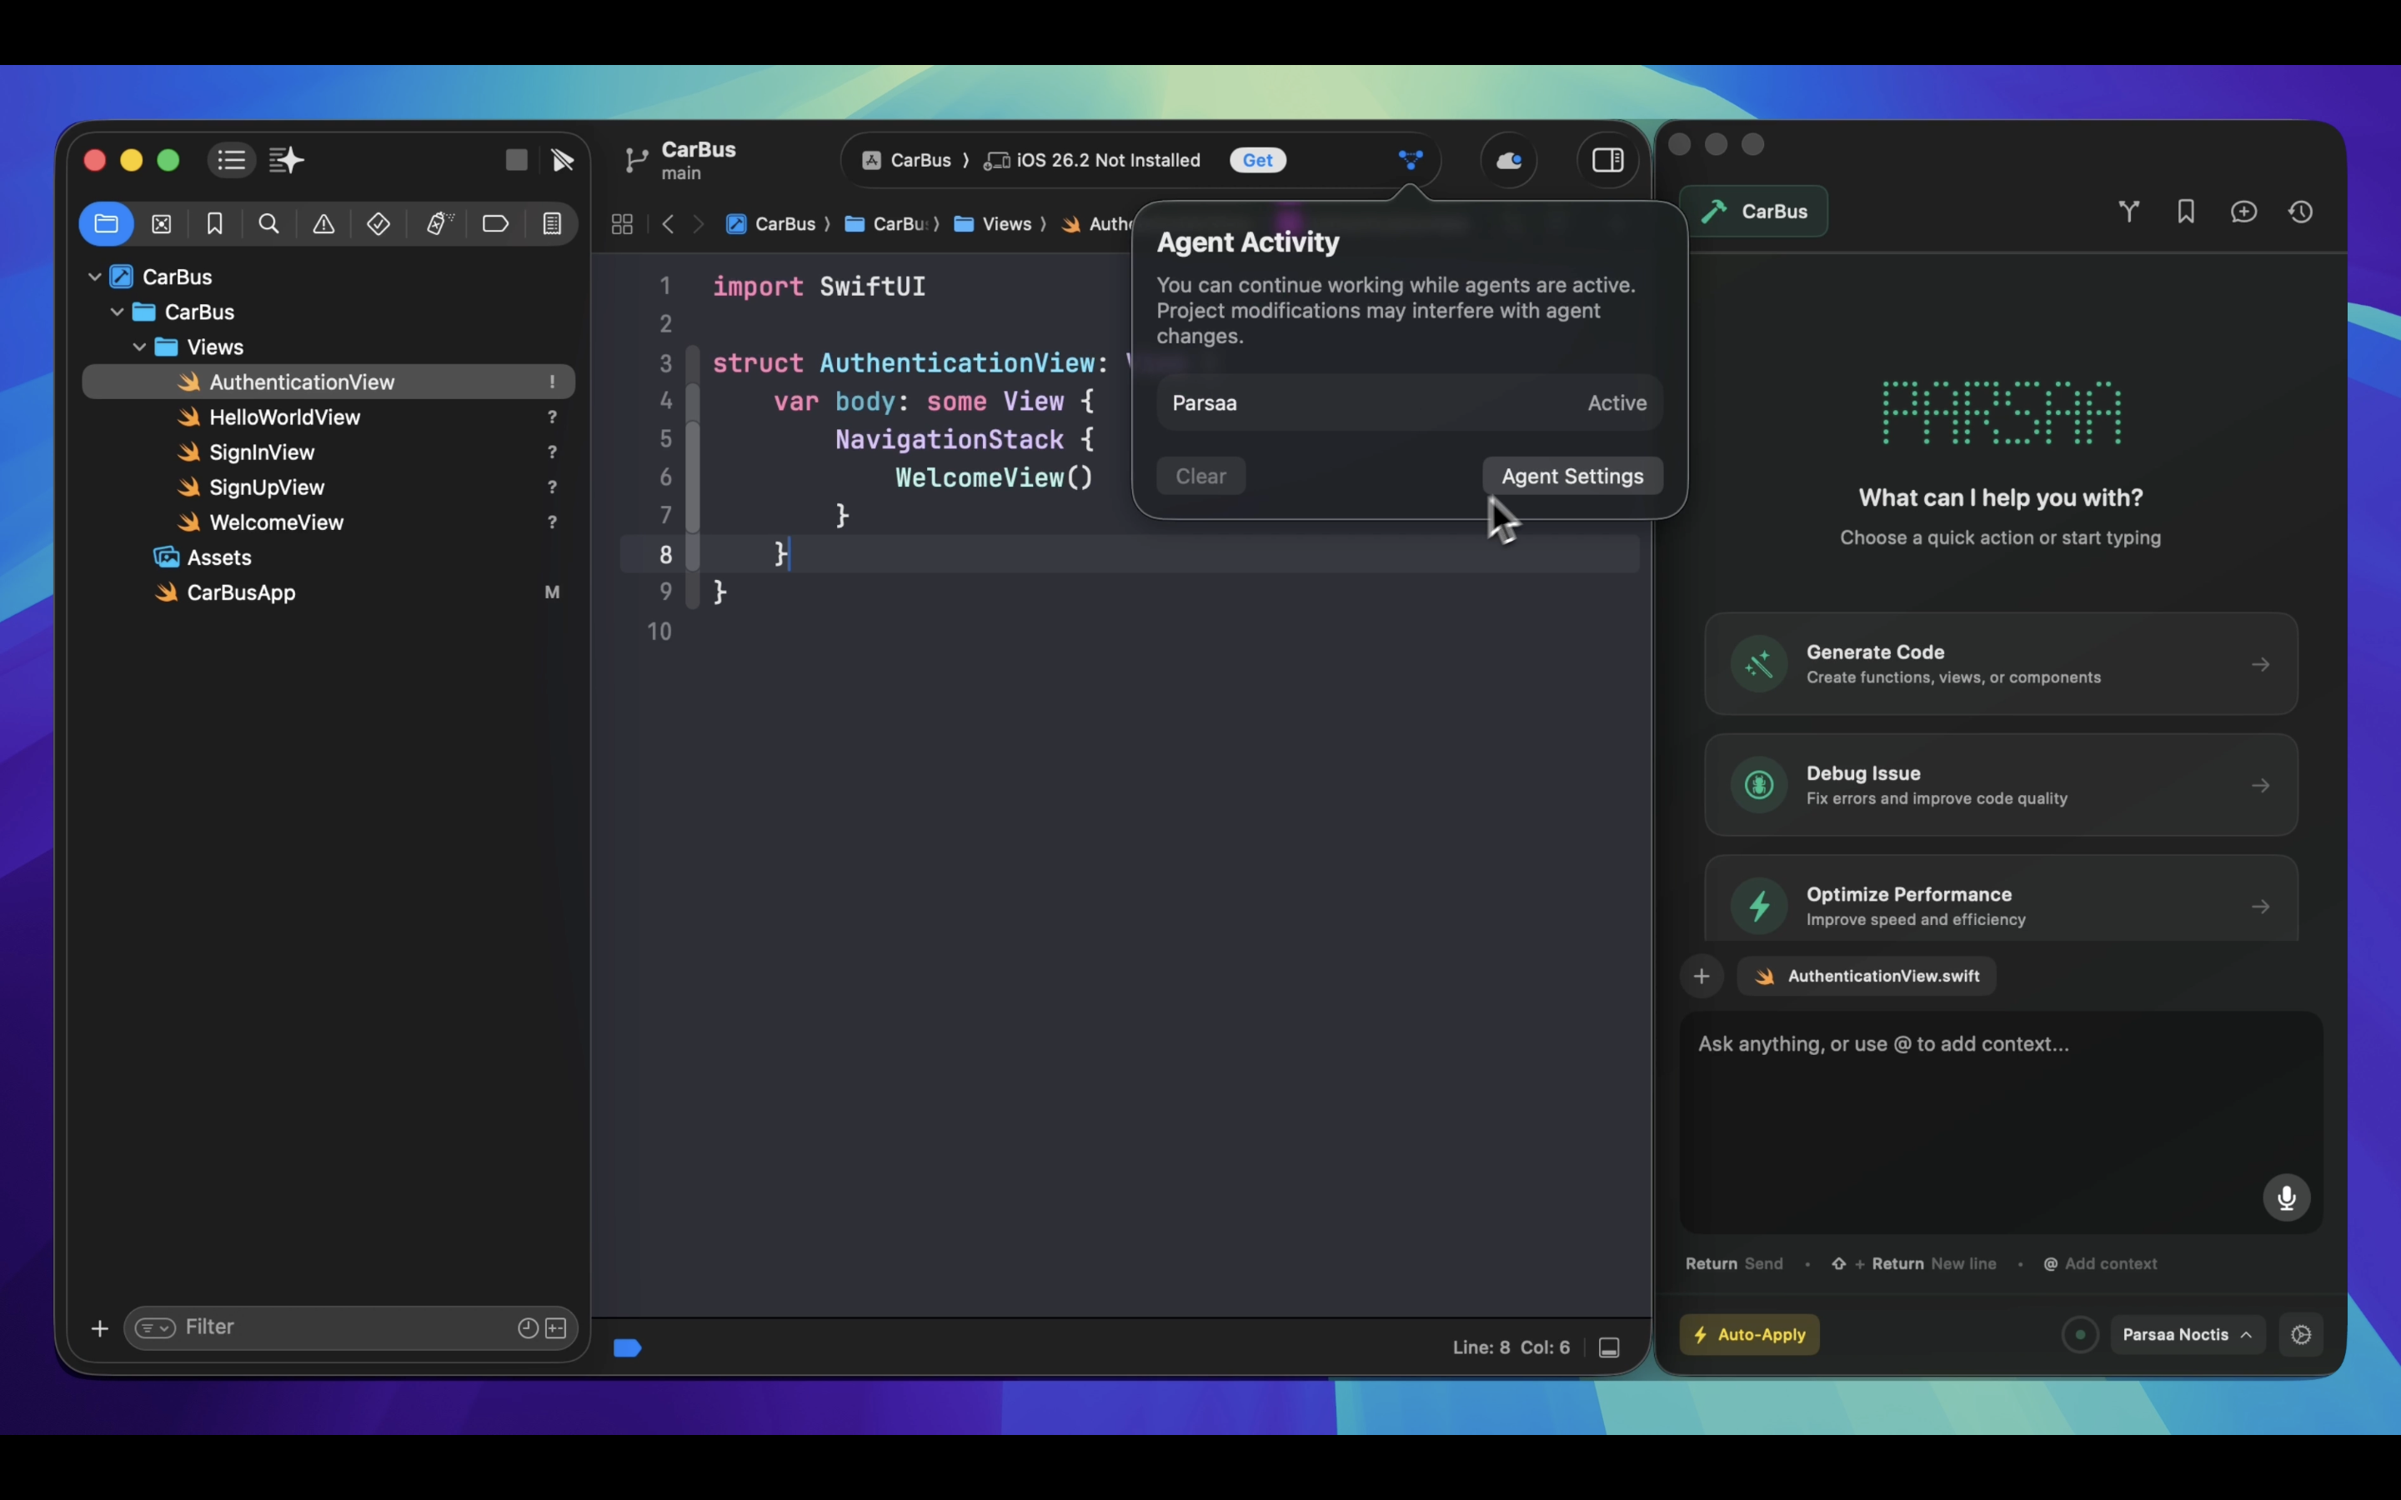Click the Run play button

point(563,161)
